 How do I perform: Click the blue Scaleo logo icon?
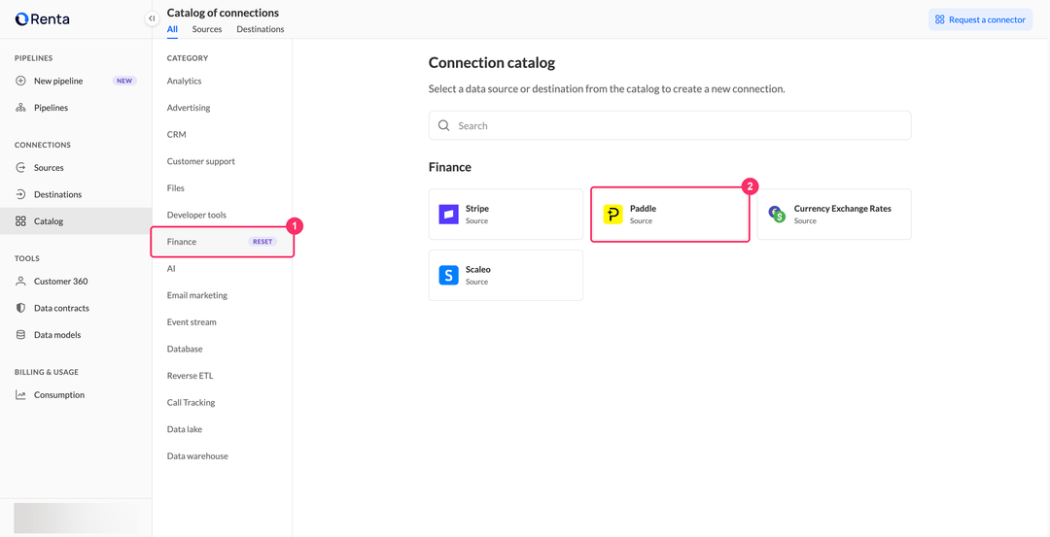click(x=448, y=275)
